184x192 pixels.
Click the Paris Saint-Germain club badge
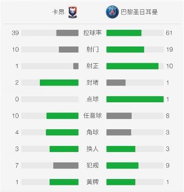[112, 12]
